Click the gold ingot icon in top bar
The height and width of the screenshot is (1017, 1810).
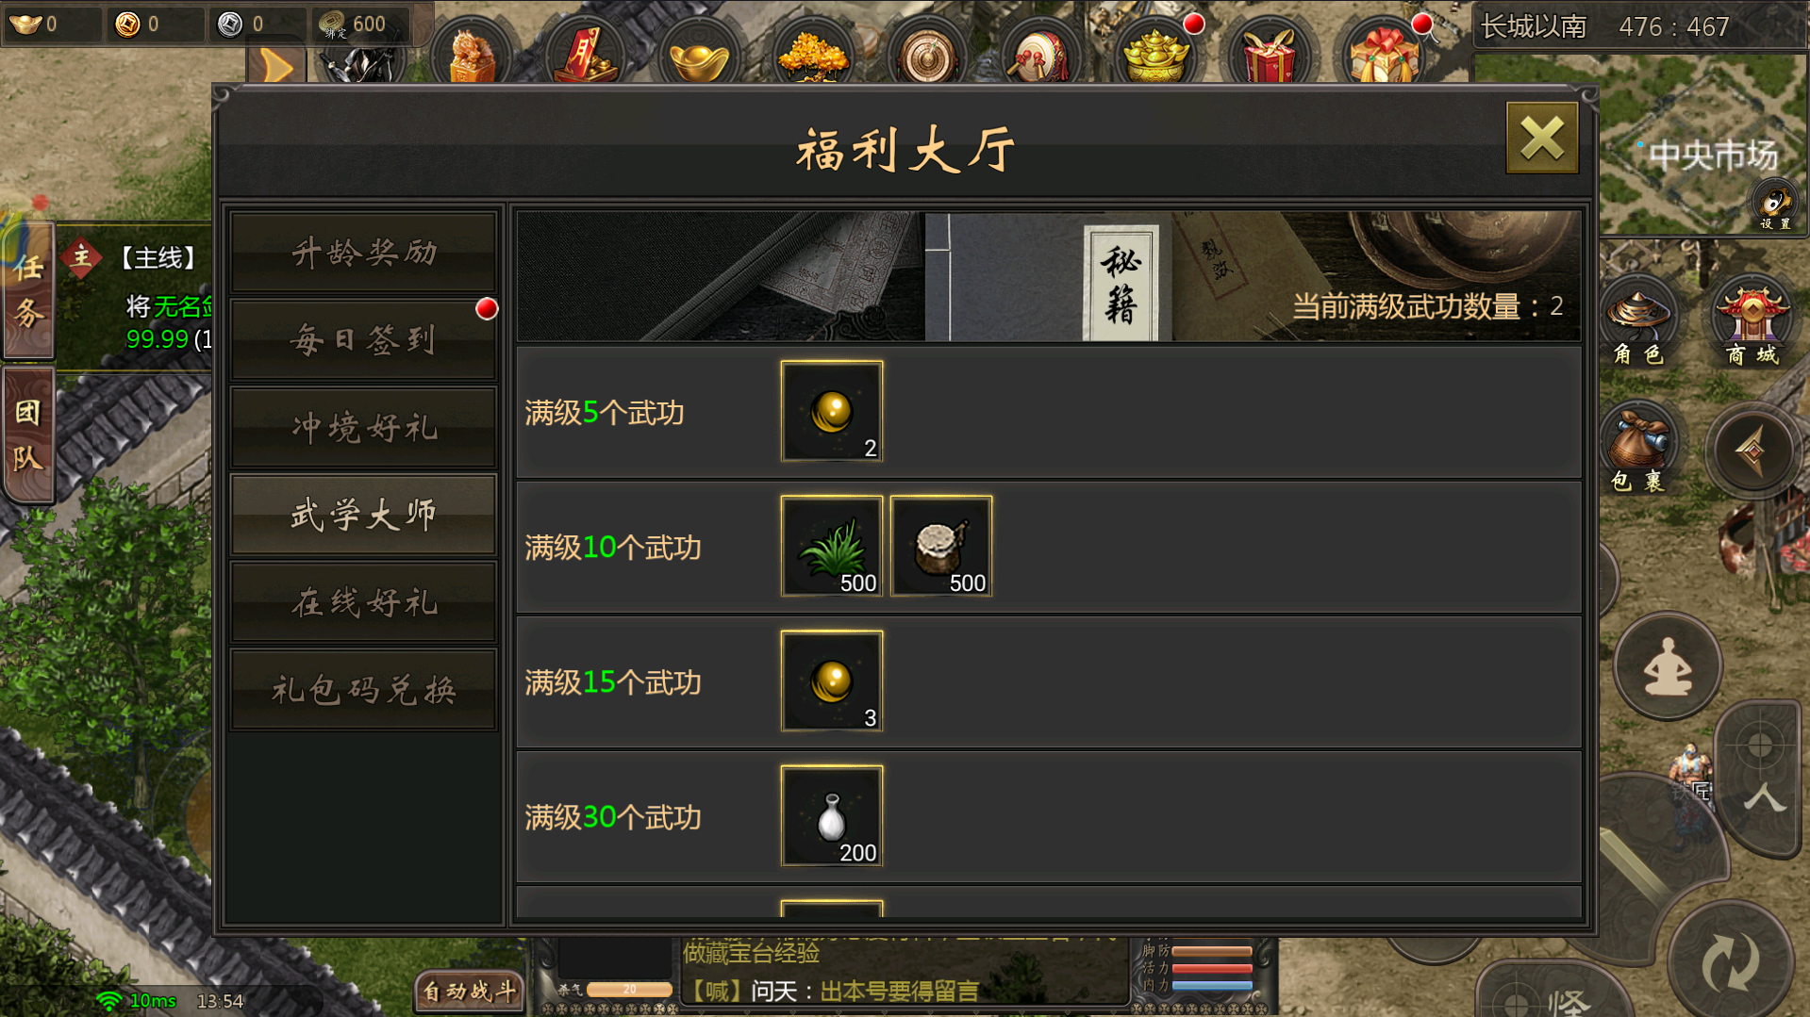(698, 57)
